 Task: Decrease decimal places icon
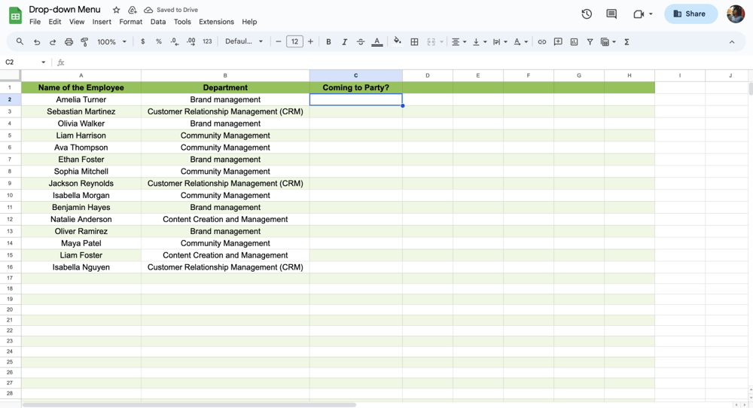click(x=175, y=41)
